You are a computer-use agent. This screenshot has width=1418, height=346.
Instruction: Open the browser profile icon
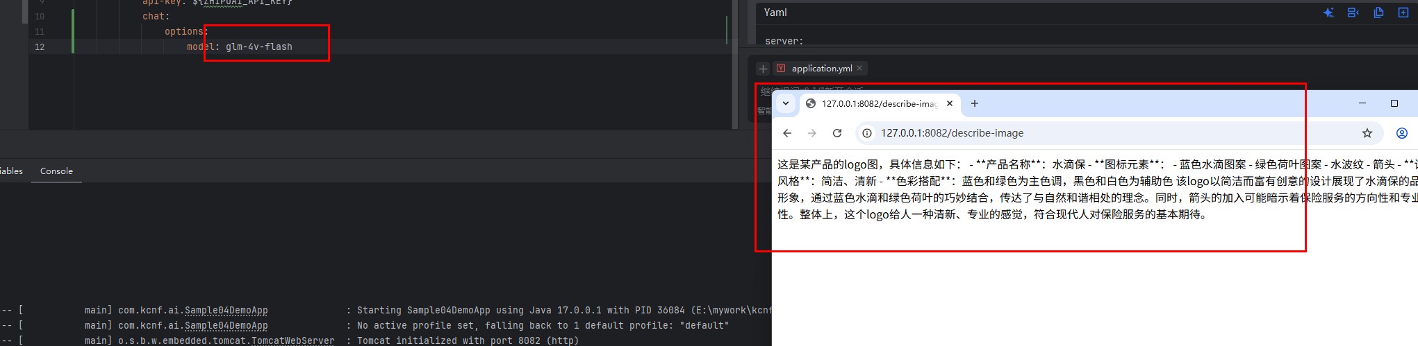coord(1401,133)
